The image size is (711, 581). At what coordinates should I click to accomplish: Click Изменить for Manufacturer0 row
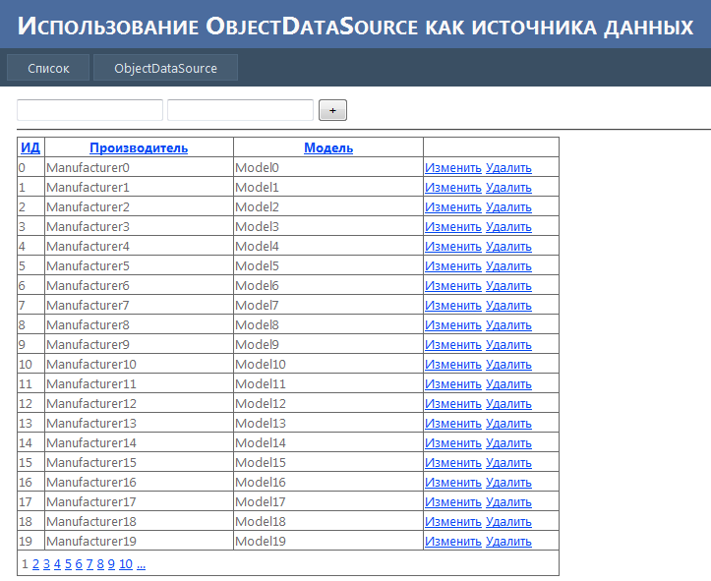(453, 168)
